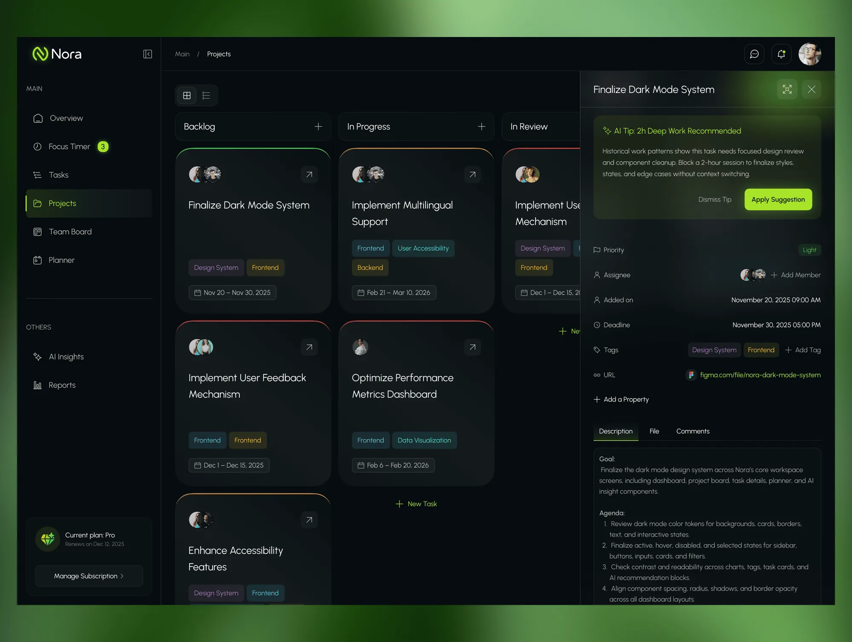Edit the deadline November 30, 2025 05:00 PM
This screenshot has width=852, height=642.
[776, 325]
